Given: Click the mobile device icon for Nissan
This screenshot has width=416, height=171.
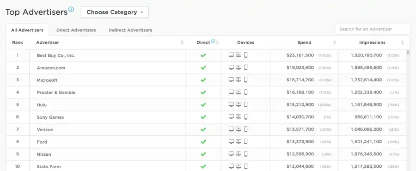Looking at the screenshot, I should [246, 154].
